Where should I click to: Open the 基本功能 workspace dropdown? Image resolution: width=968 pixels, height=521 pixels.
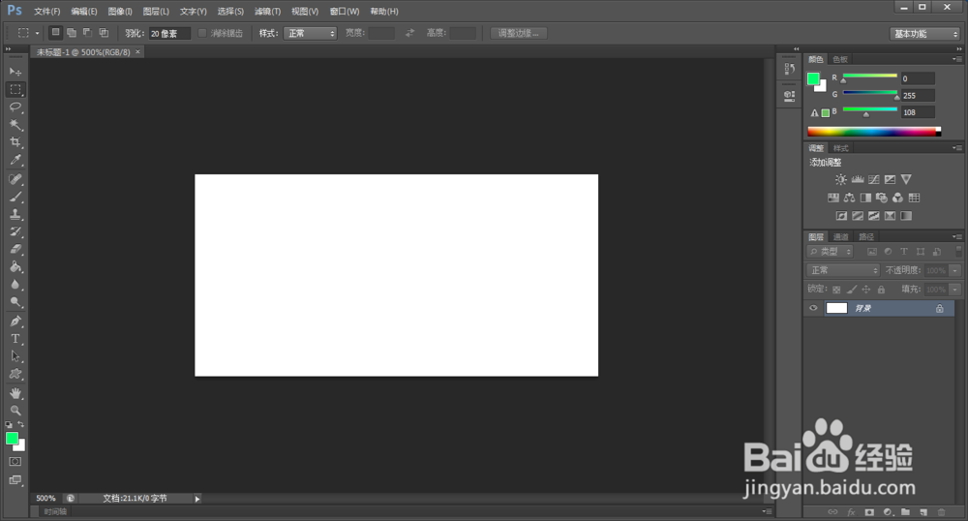point(924,34)
